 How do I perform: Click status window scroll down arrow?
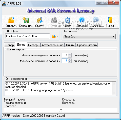114,93
